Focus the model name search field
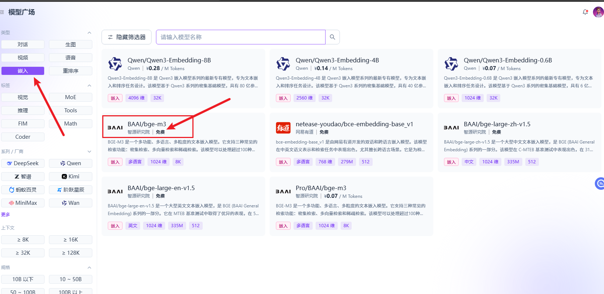The width and height of the screenshot is (604, 294). [241, 37]
